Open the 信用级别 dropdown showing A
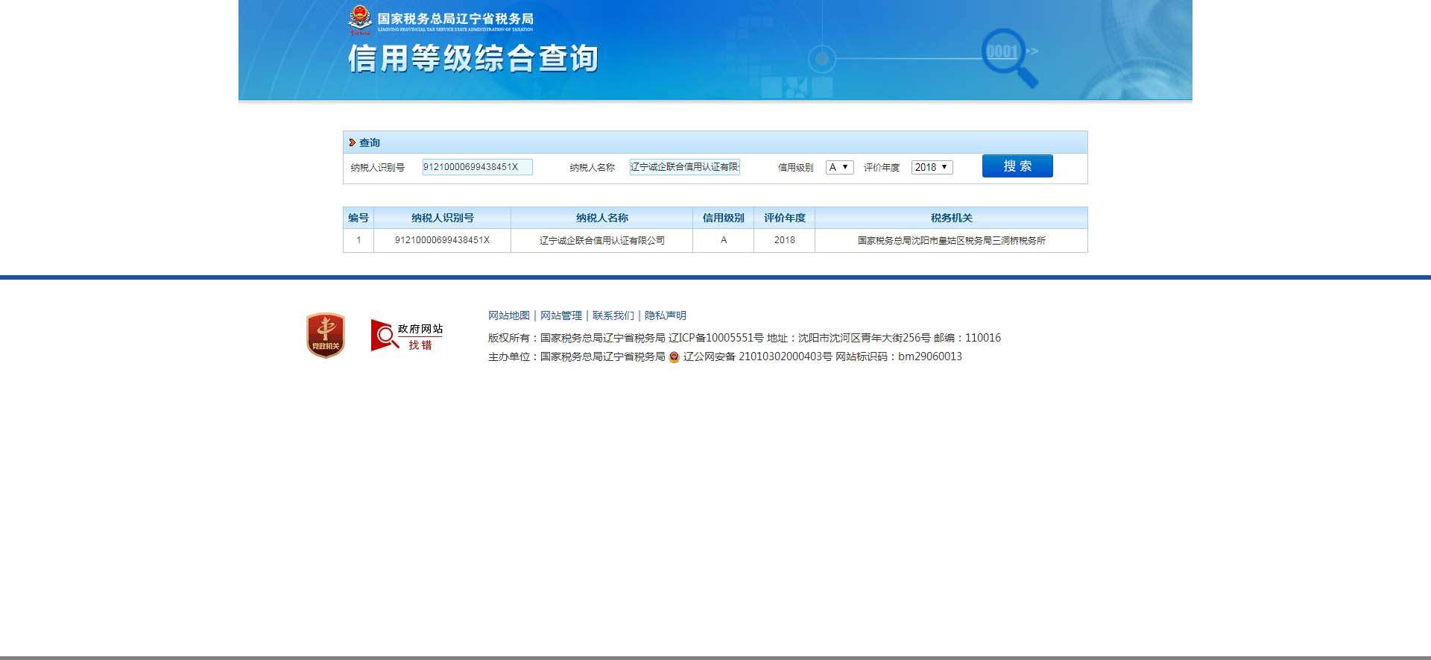Viewport: 1431px width, 660px height. [839, 167]
